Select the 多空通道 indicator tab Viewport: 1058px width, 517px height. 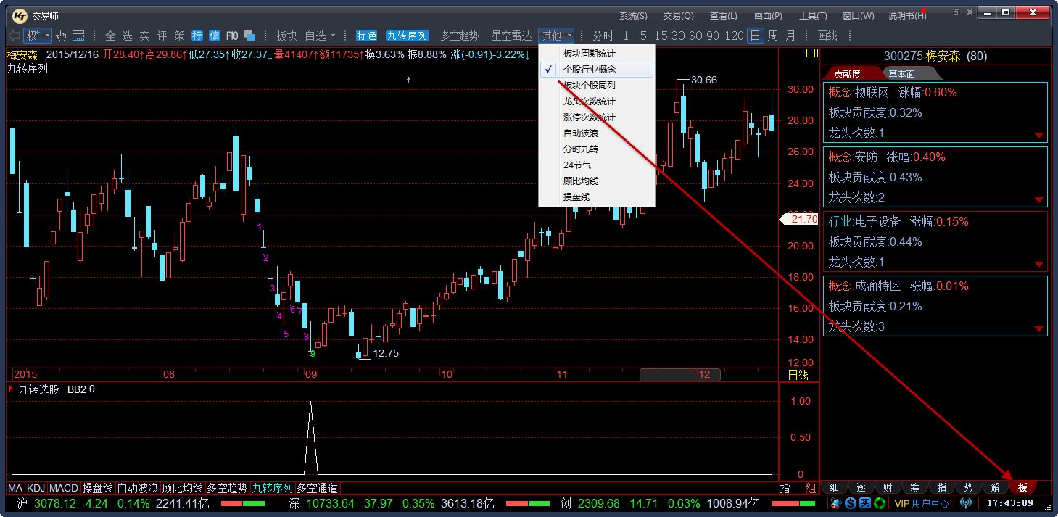pyautogui.click(x=317, y=489)
